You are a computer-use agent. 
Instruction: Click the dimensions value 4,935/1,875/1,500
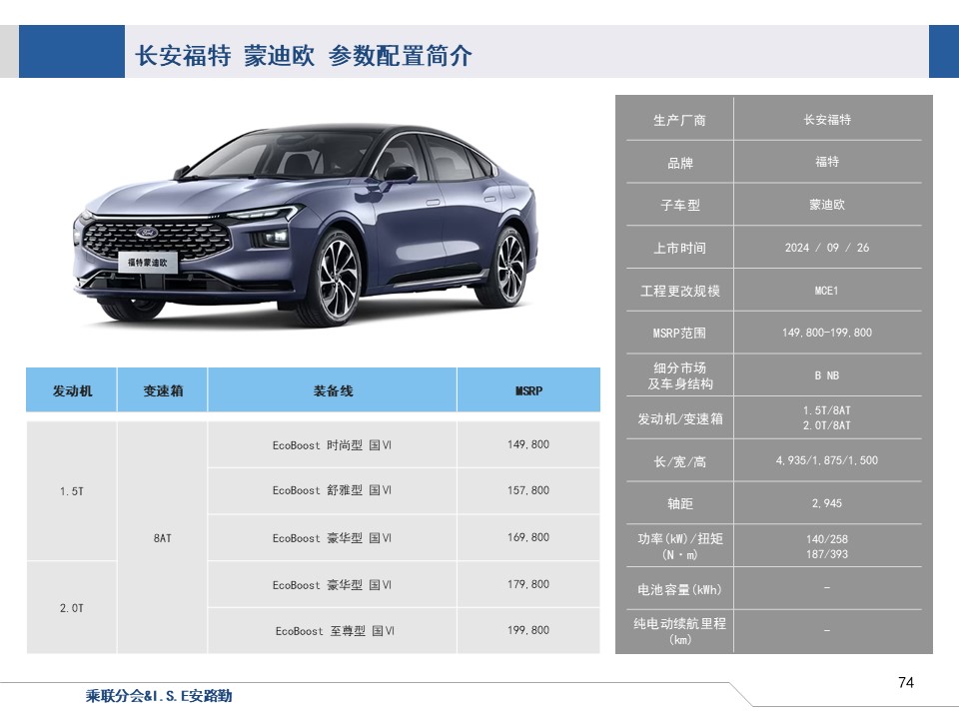coord(827,460)
